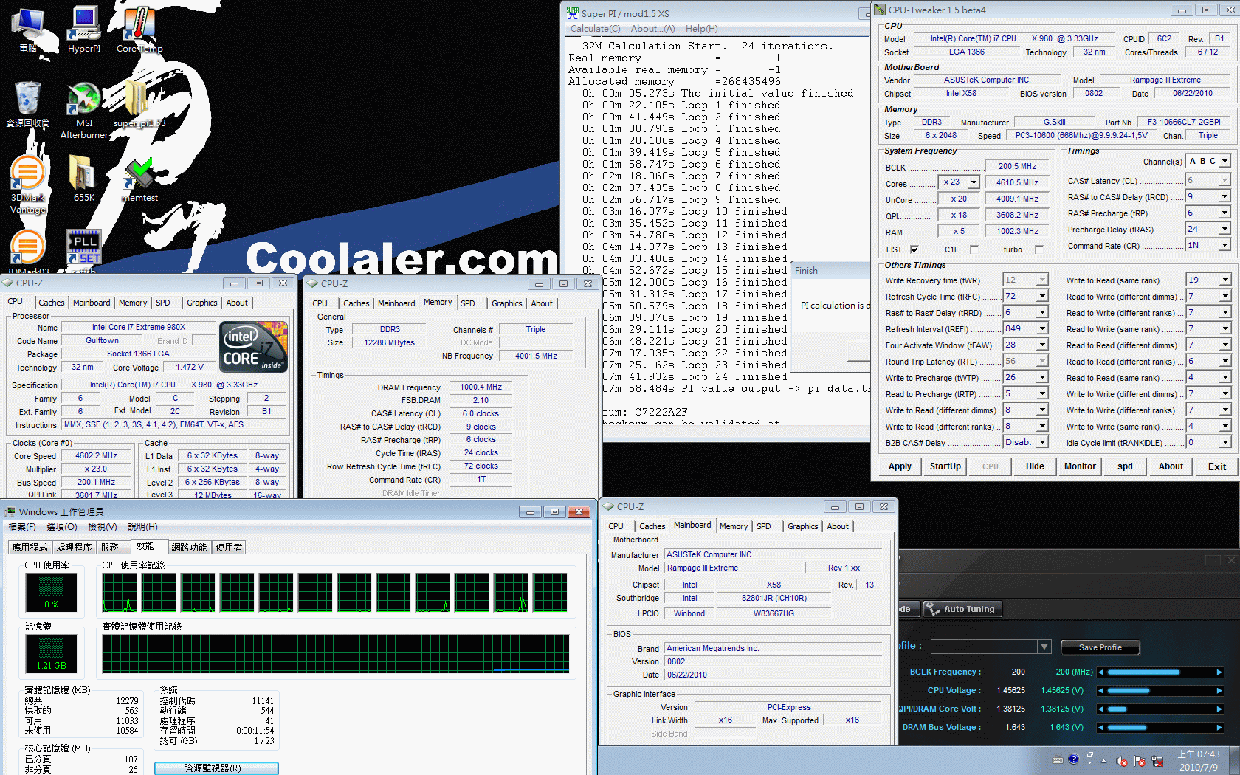Click the network disconnected tray icon
Viewport: 1240px width, 775px height.
pos(1157,761)
